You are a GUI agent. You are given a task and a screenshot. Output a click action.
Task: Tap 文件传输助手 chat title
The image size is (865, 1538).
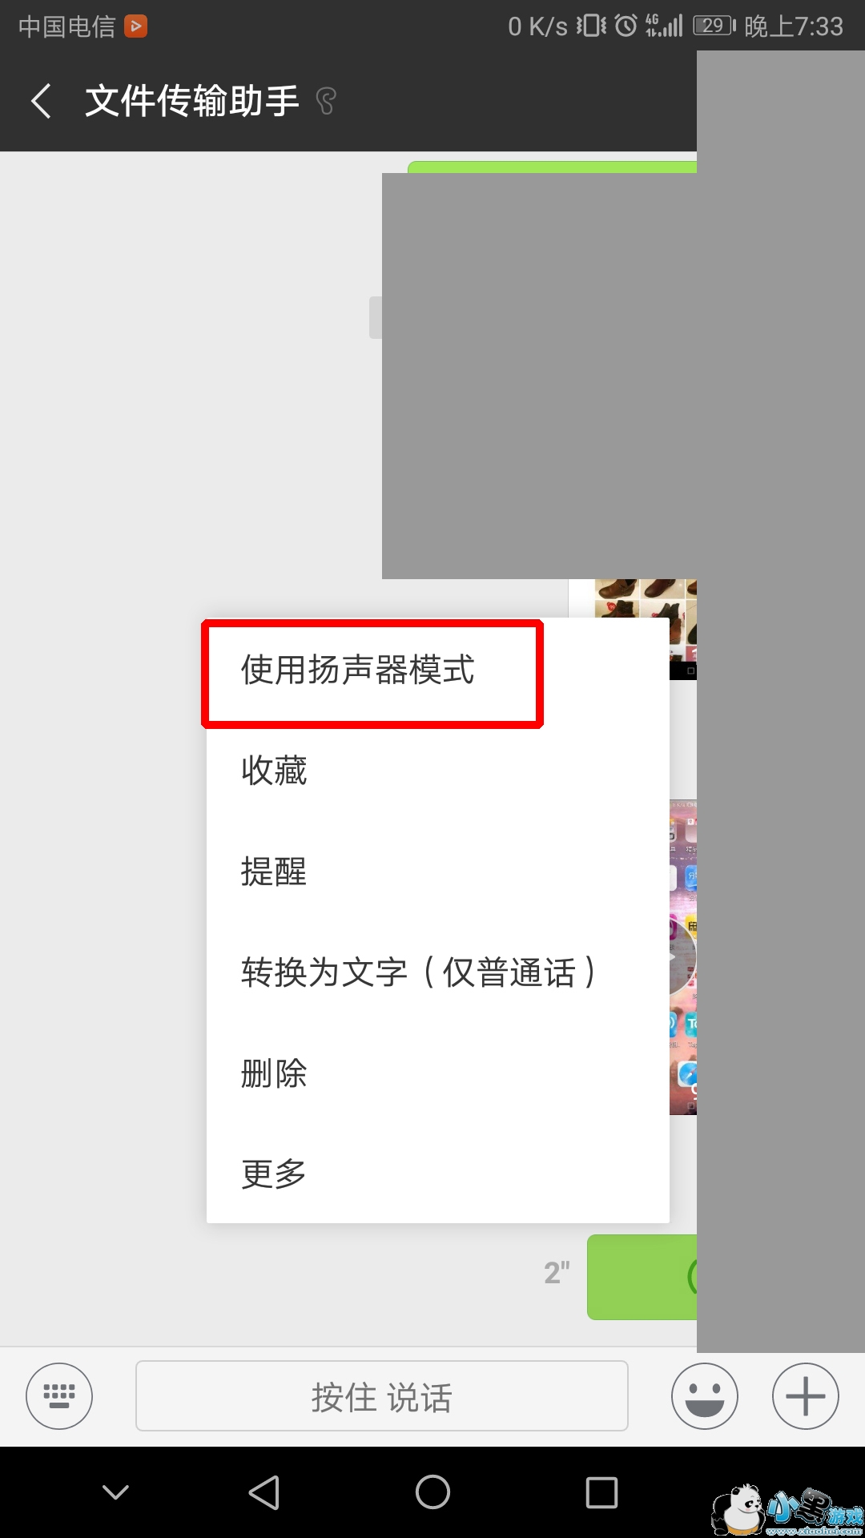[192, 101]
